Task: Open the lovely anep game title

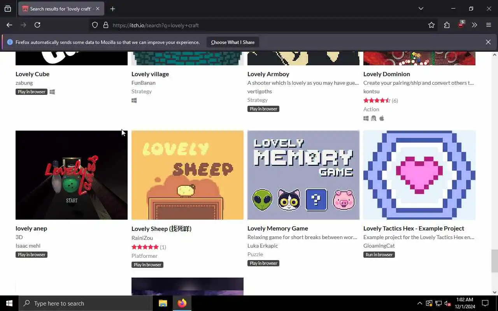Action: coord(31,228)
